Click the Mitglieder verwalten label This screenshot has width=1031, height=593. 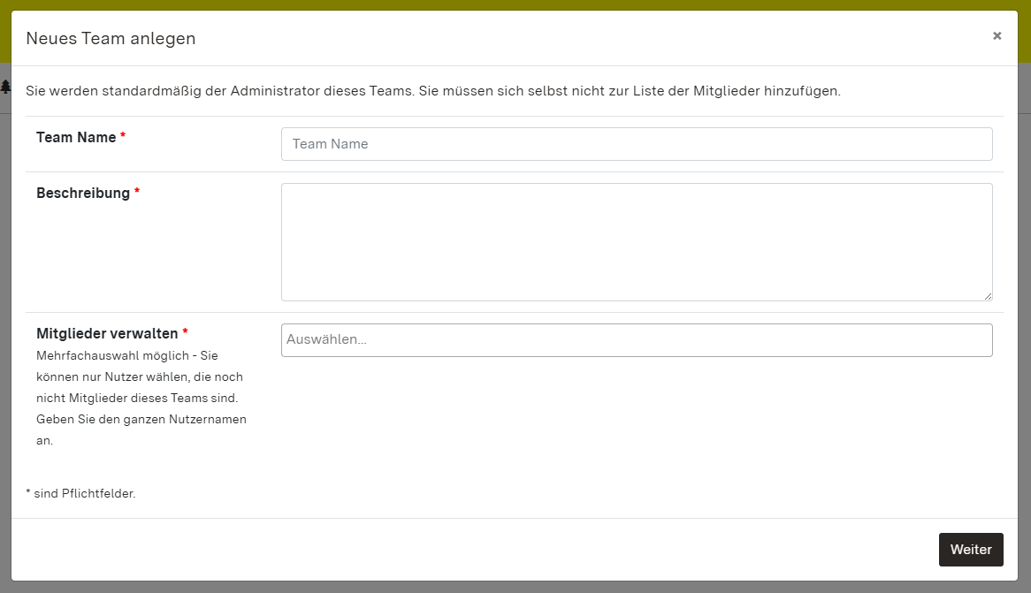pos(104,333)
